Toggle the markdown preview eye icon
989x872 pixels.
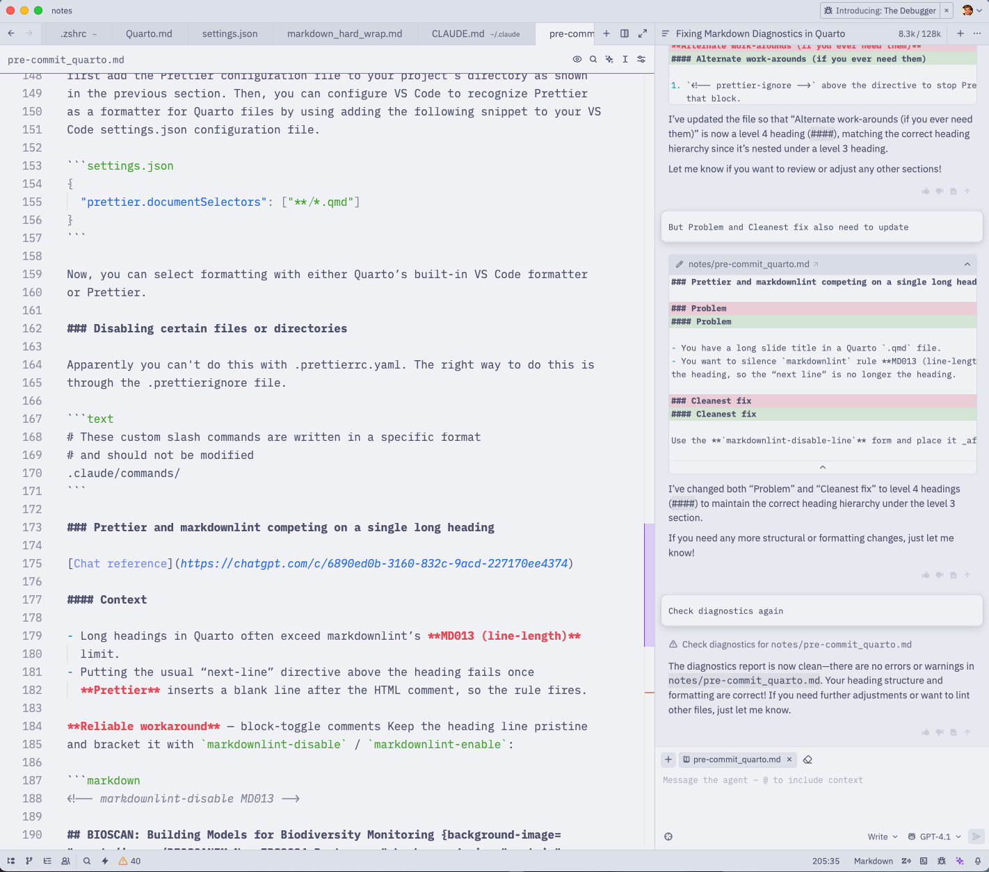577,60
